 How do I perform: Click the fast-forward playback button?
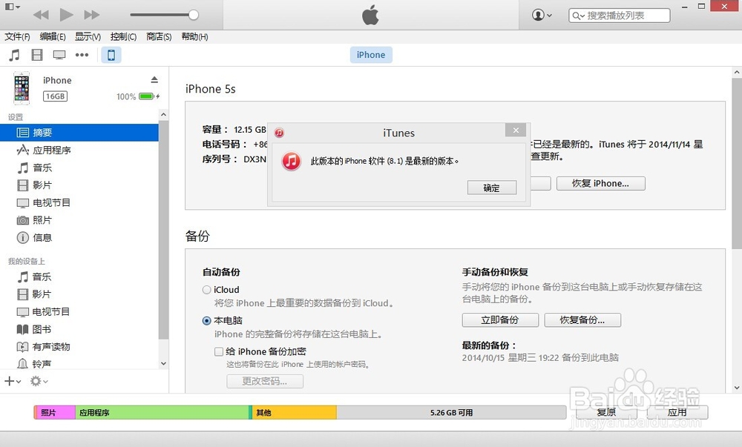[92, 15]
